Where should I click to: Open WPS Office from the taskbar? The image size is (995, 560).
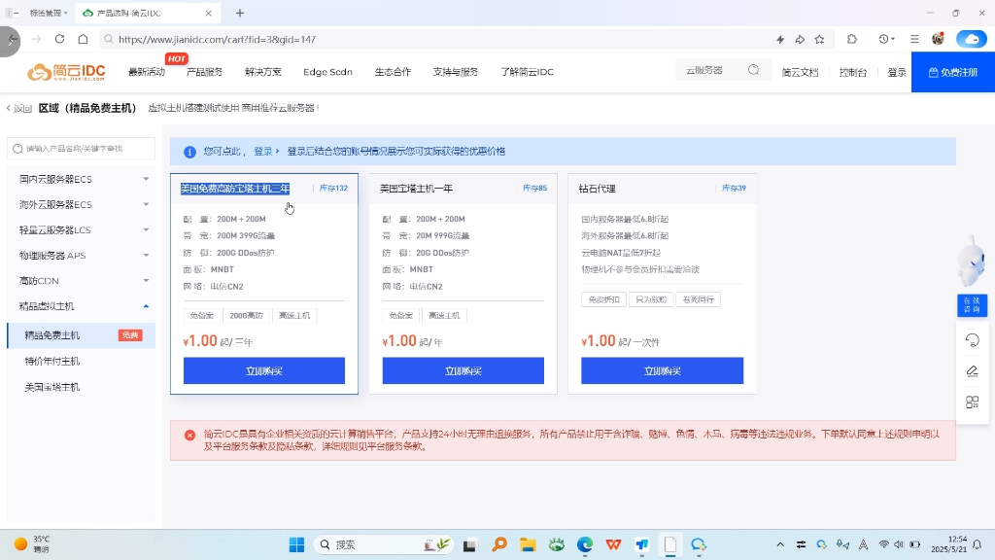613,544
